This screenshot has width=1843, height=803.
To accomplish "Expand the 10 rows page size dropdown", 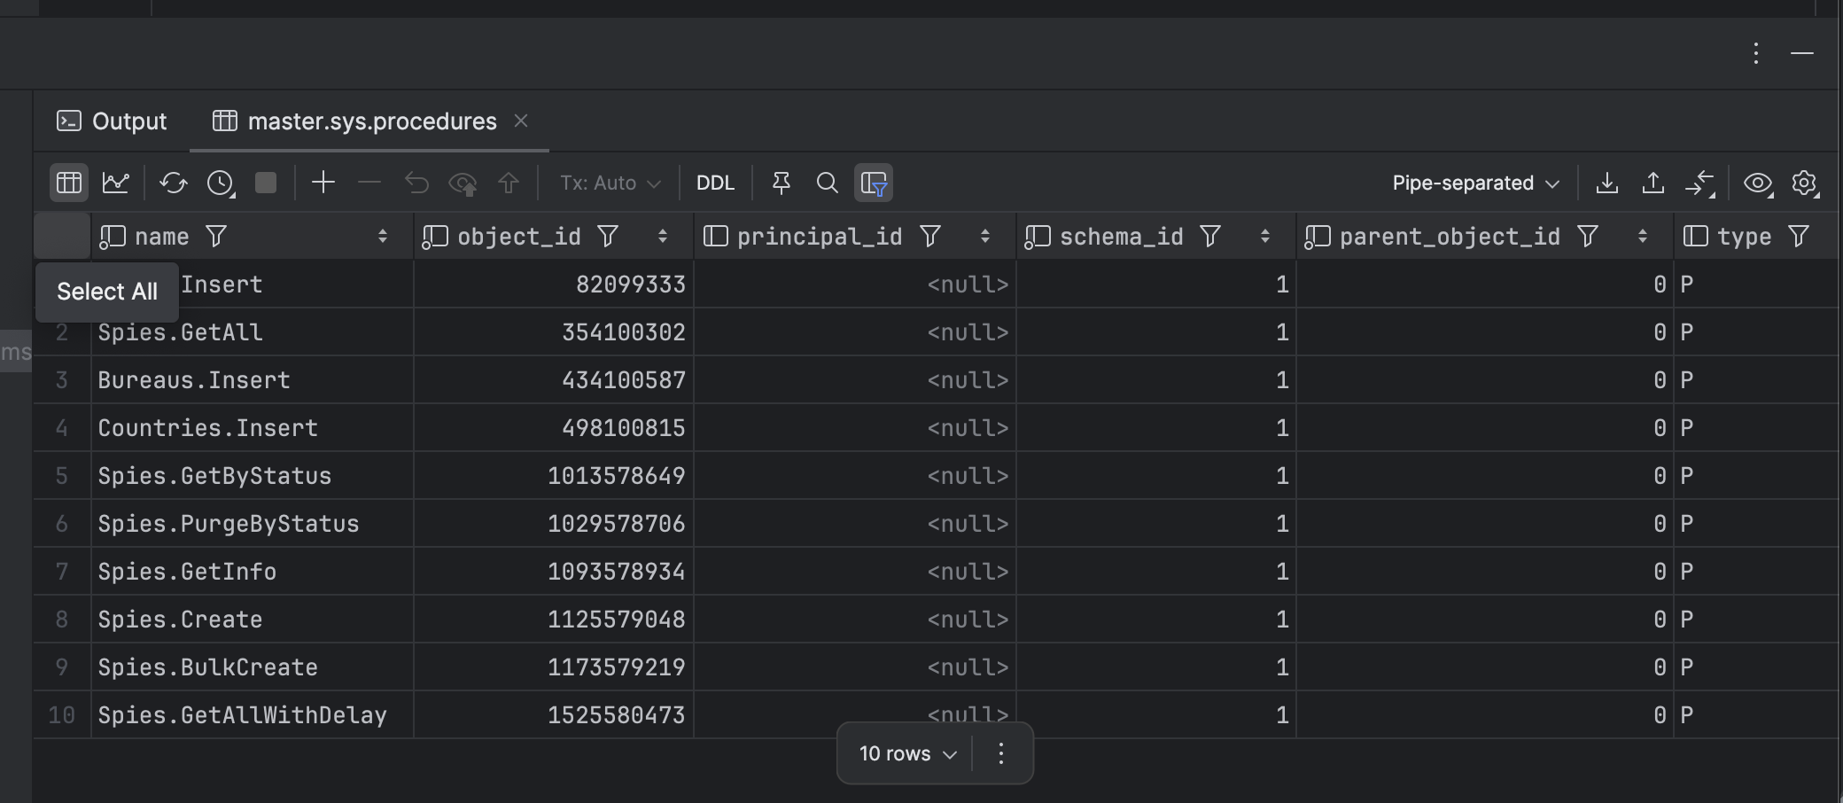I will [907, 753].
